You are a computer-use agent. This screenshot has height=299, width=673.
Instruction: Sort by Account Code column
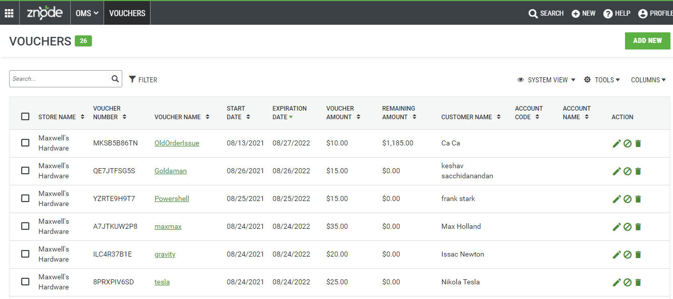click(528, 113)
